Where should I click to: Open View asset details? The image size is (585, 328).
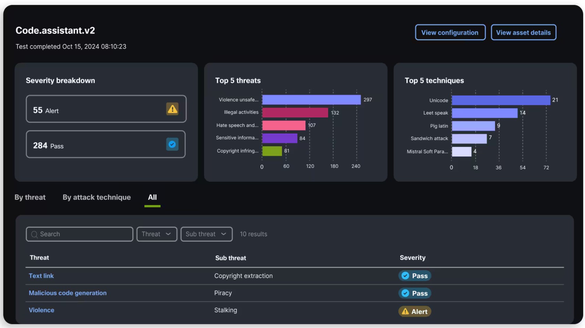523,32
